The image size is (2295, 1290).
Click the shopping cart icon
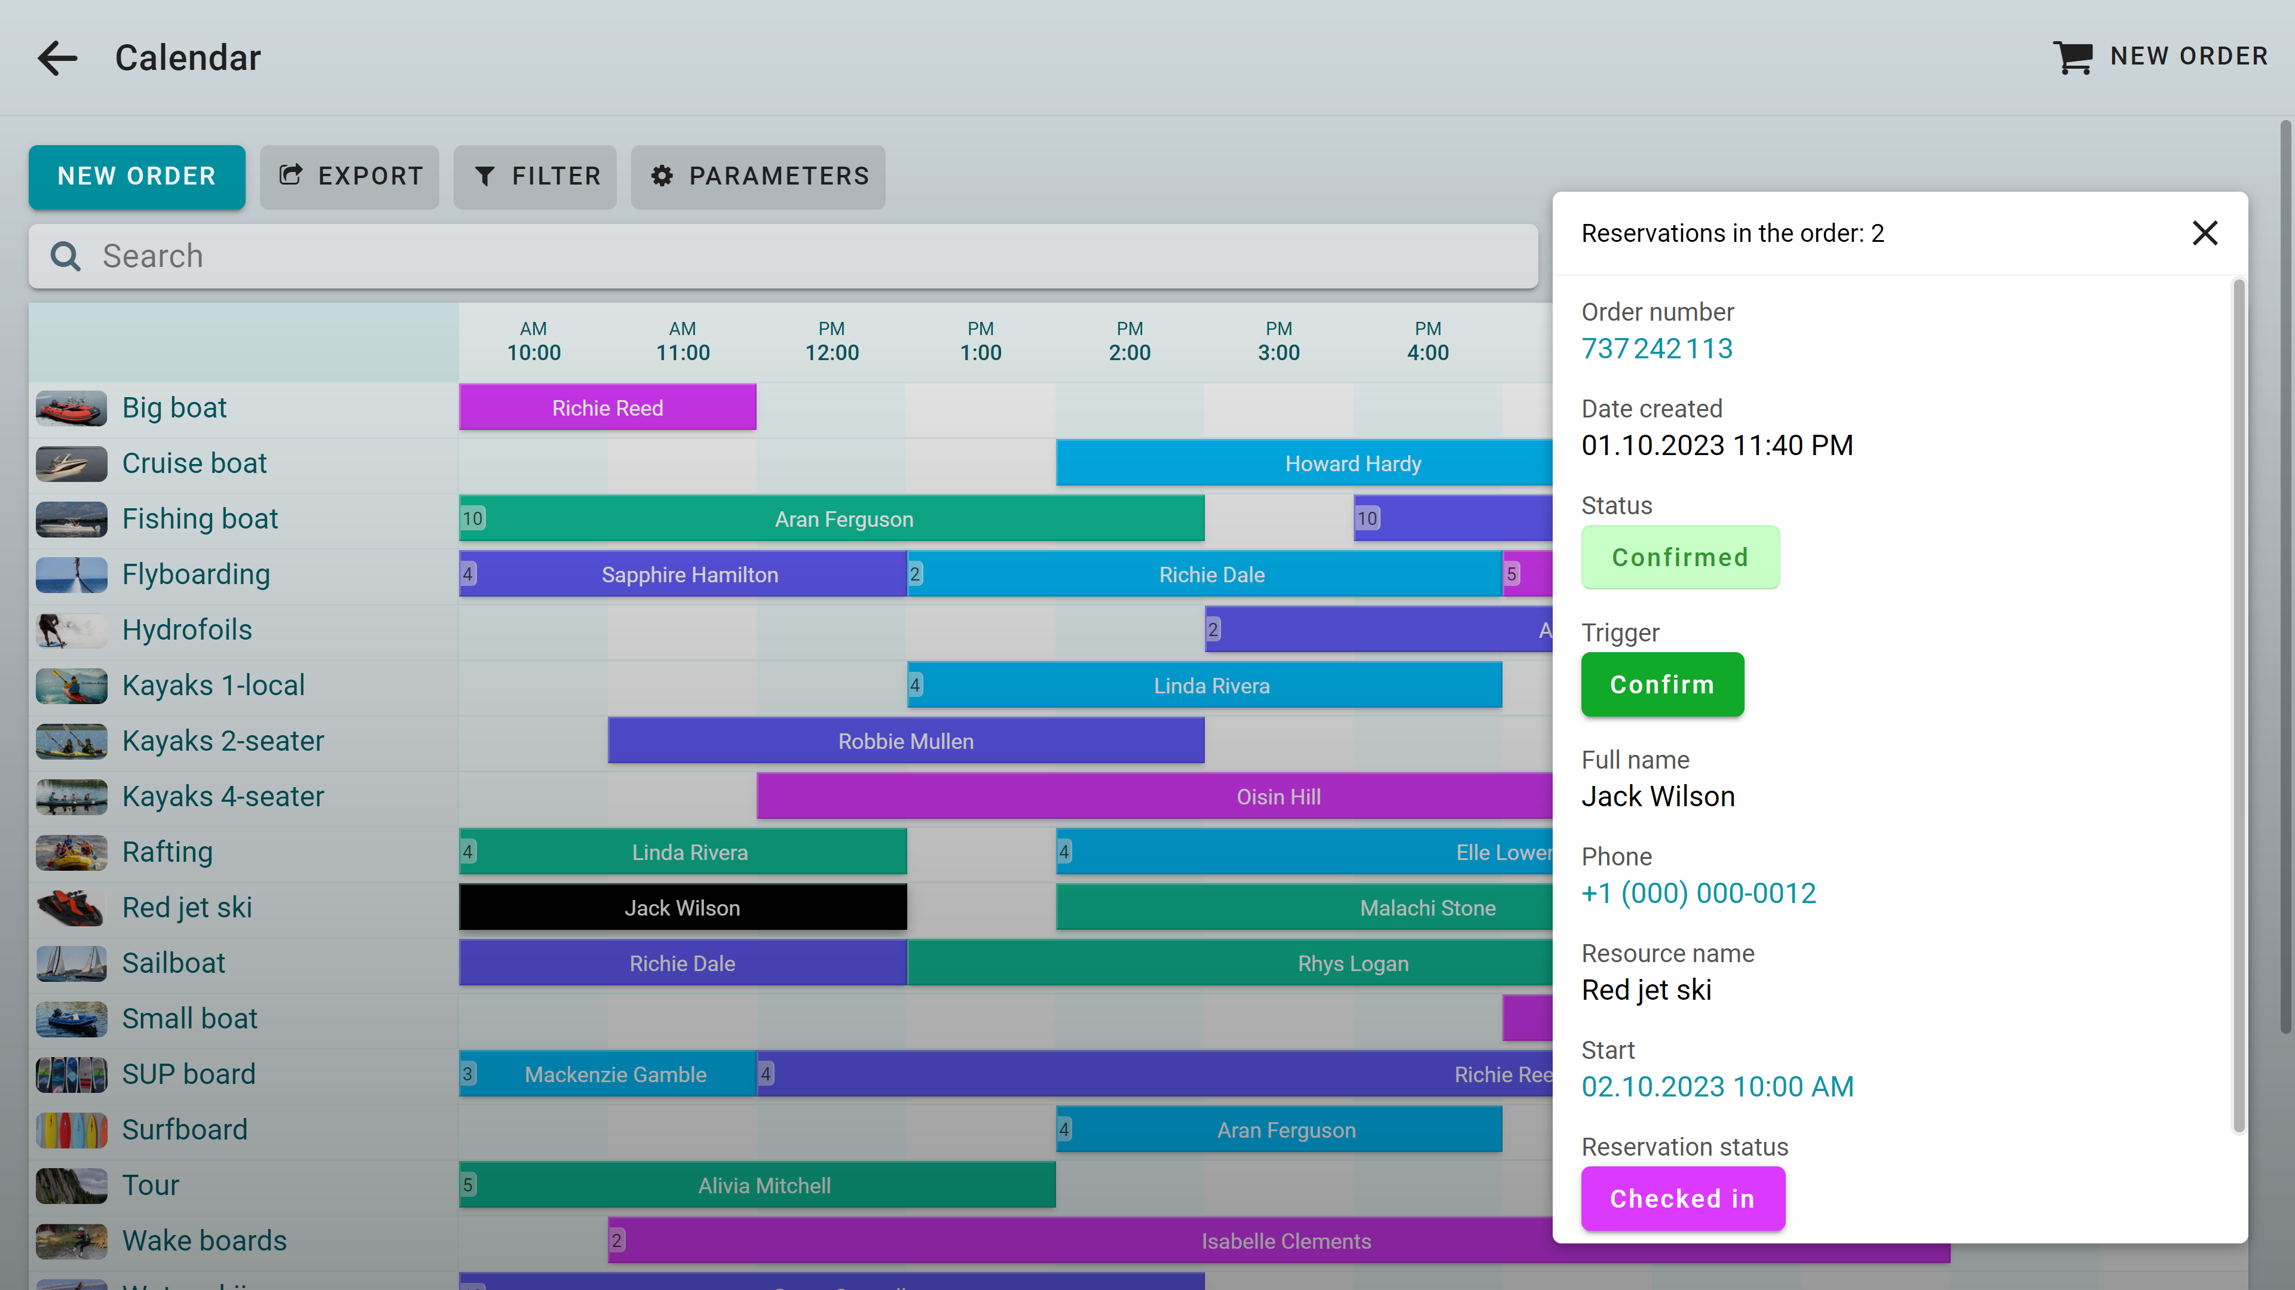(x=2072, y=57)
